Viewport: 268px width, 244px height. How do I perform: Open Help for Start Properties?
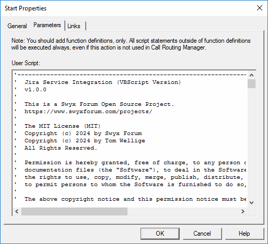tap(244, 234)
